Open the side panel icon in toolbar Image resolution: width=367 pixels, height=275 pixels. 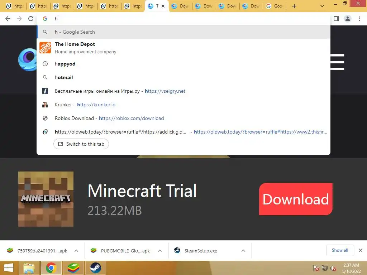tap(336, 19)
